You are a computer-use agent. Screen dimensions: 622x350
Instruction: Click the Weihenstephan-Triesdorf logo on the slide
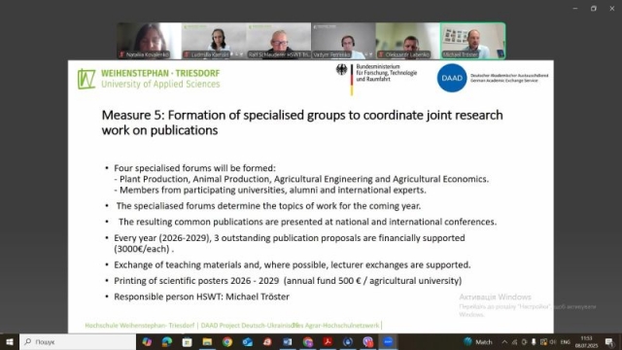tap(149, 79)
